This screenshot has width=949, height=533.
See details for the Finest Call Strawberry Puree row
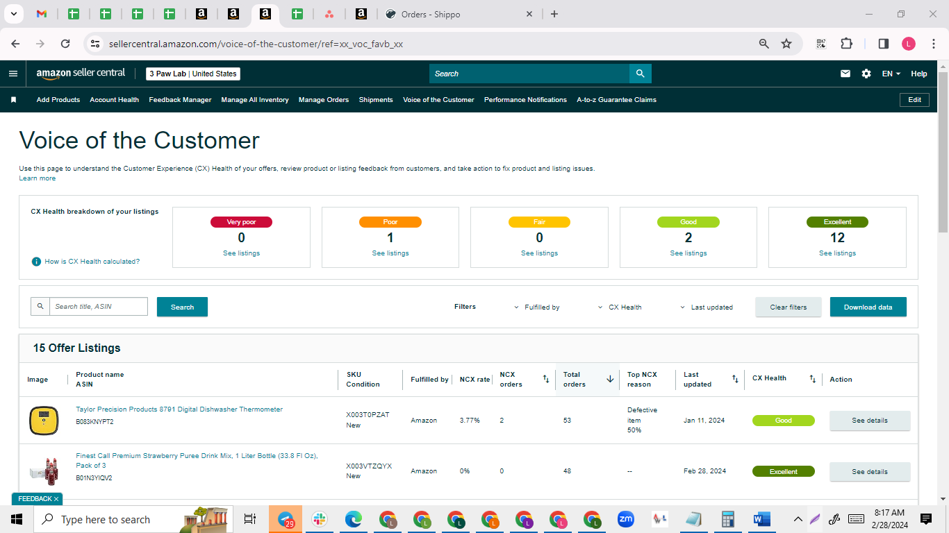870,472
